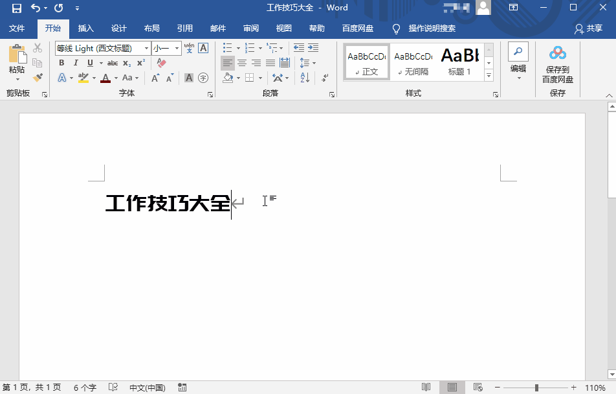Toggle show paragraph marks

(325, 78)
